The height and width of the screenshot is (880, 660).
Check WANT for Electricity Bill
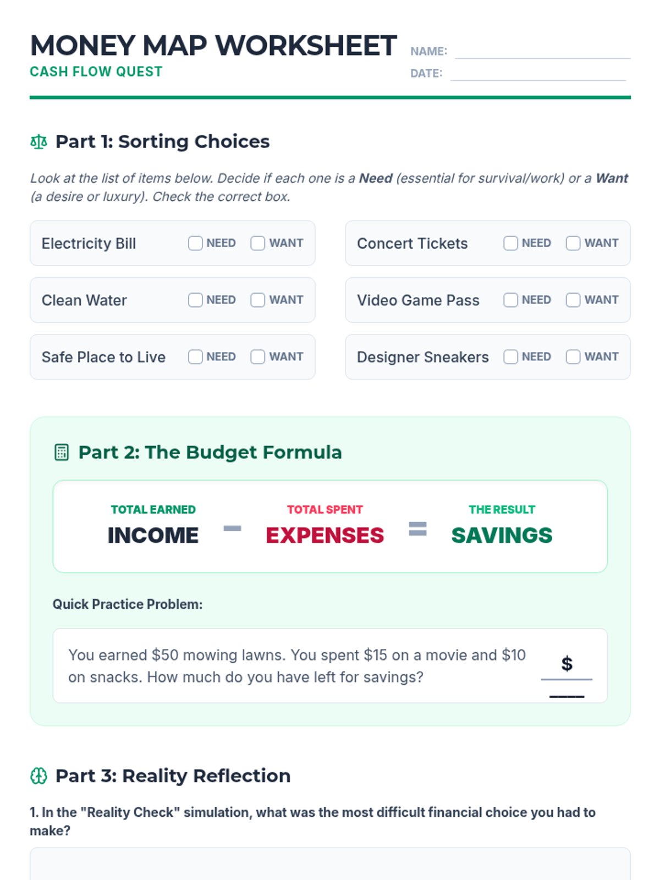(258, 243)
